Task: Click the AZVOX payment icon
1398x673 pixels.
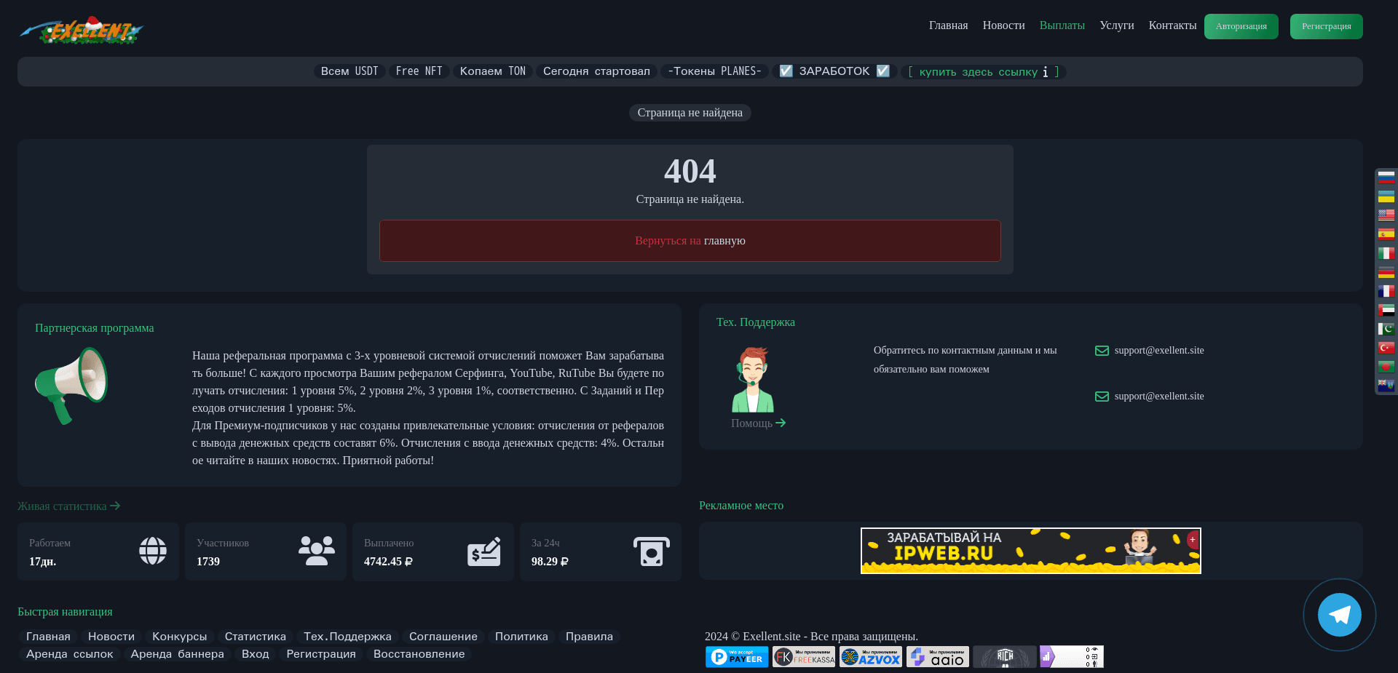Action: [x=870, y=656]
